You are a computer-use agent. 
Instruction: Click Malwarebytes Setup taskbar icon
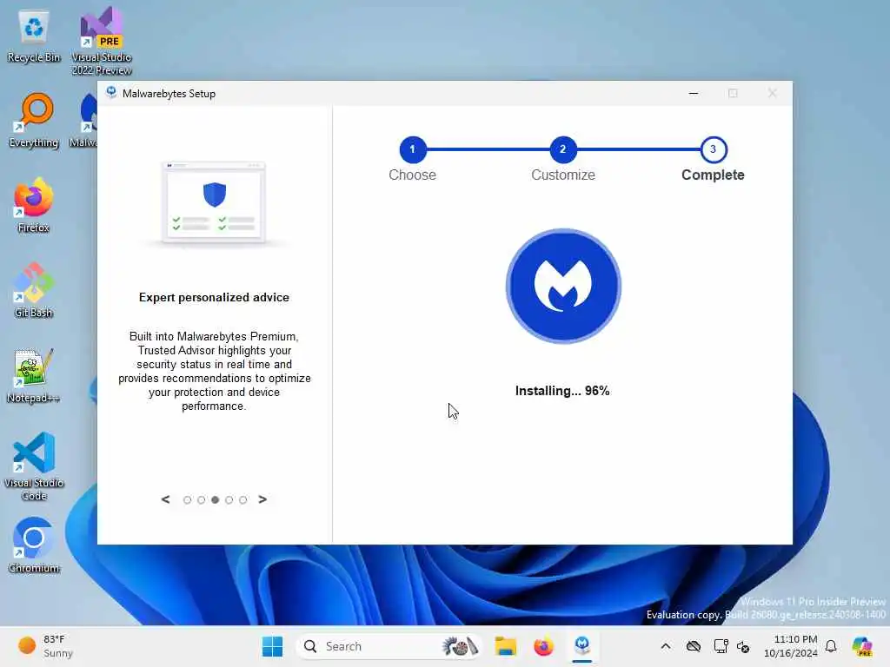click(581, 646)
